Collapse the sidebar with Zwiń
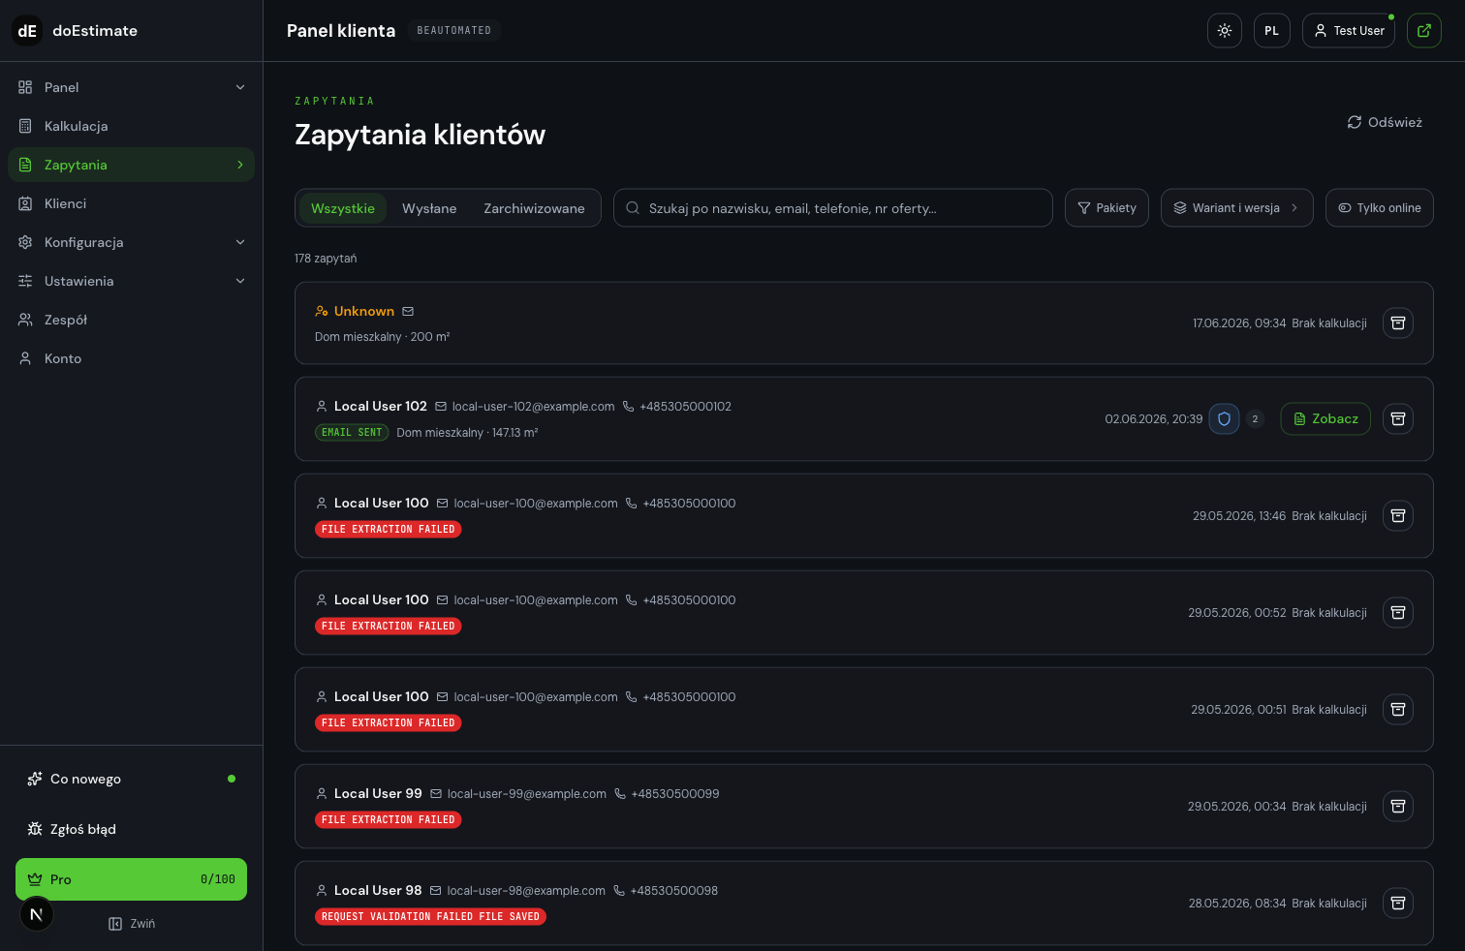This screenshot has height=951, width=1465. point(132,924)
